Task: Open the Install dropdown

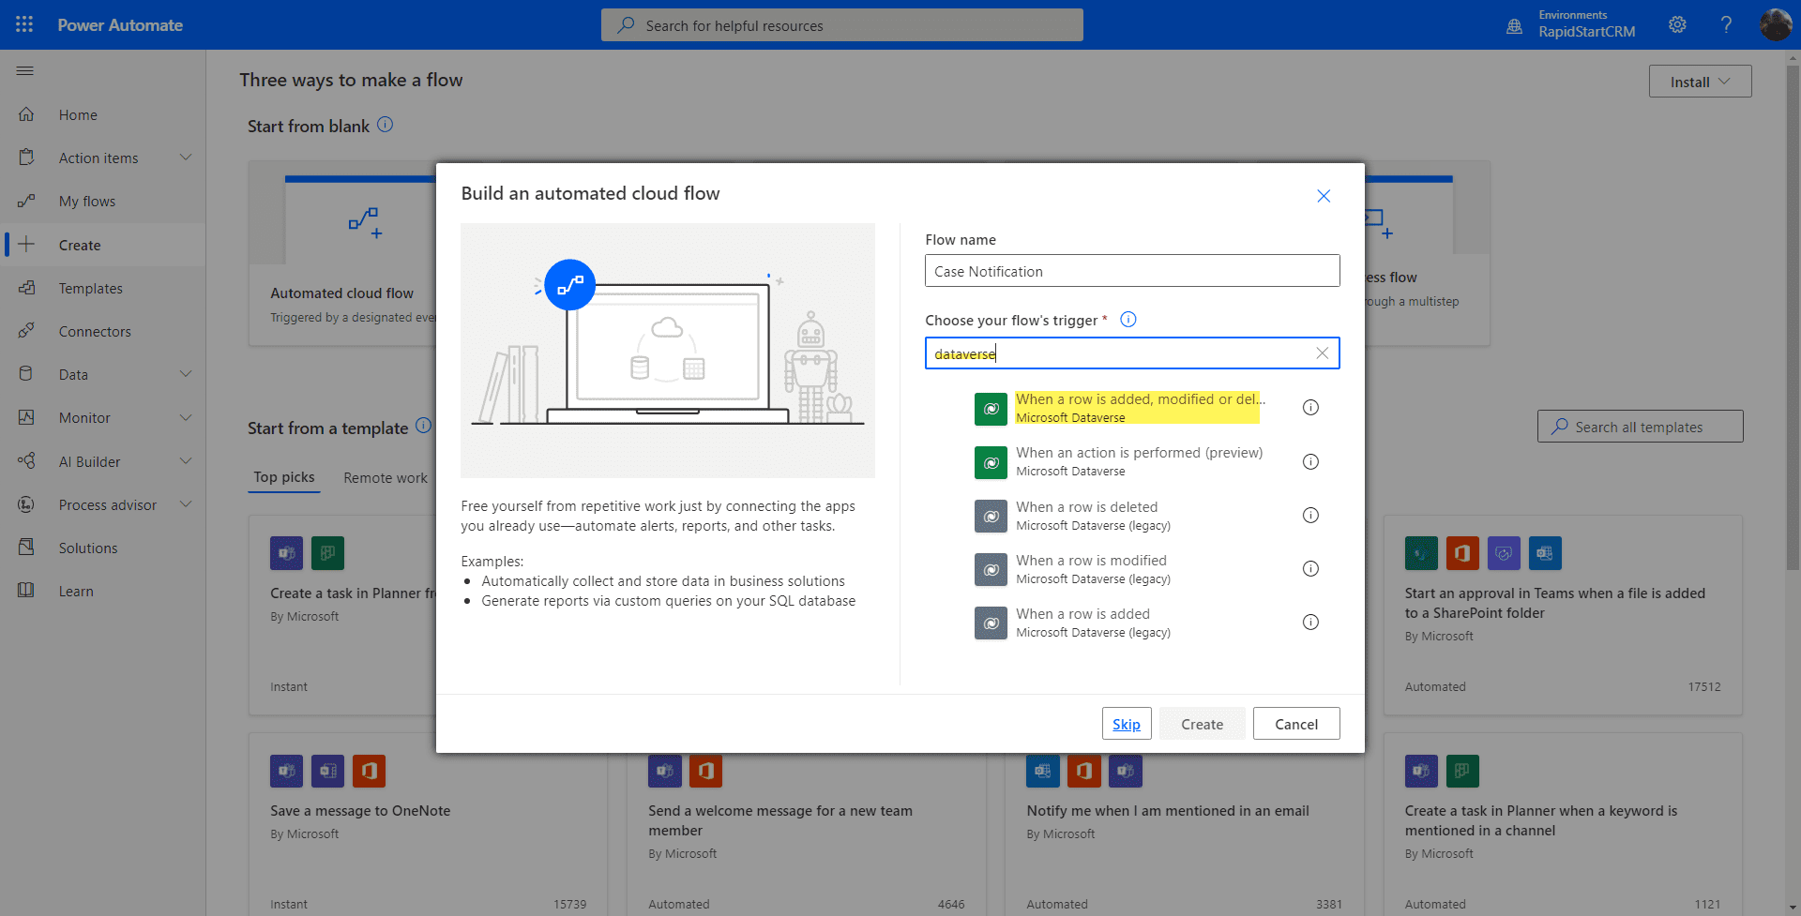Action: (x=1700, y=82)
